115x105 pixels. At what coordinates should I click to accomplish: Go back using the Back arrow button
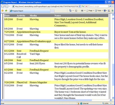[3, 6]
